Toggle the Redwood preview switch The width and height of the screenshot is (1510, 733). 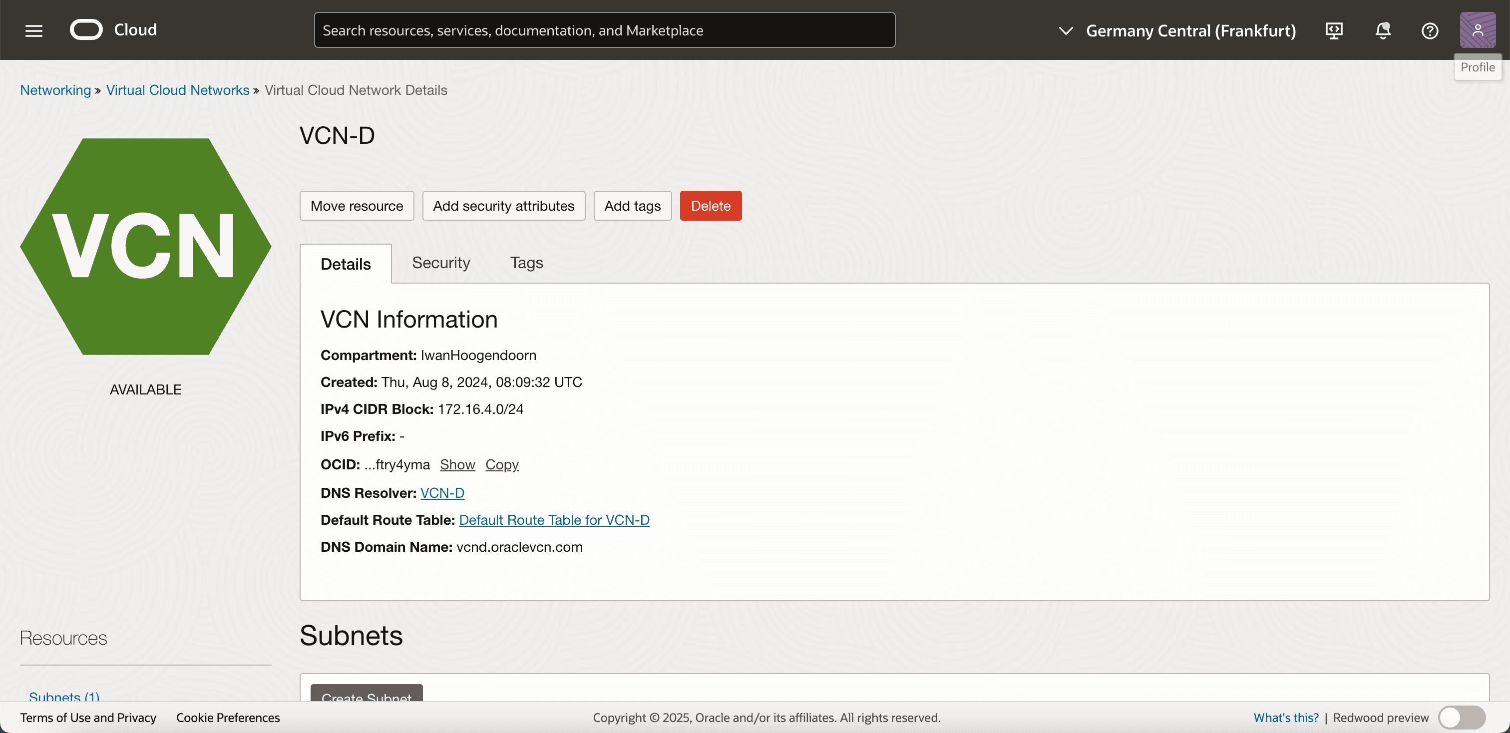[1462, 717]
